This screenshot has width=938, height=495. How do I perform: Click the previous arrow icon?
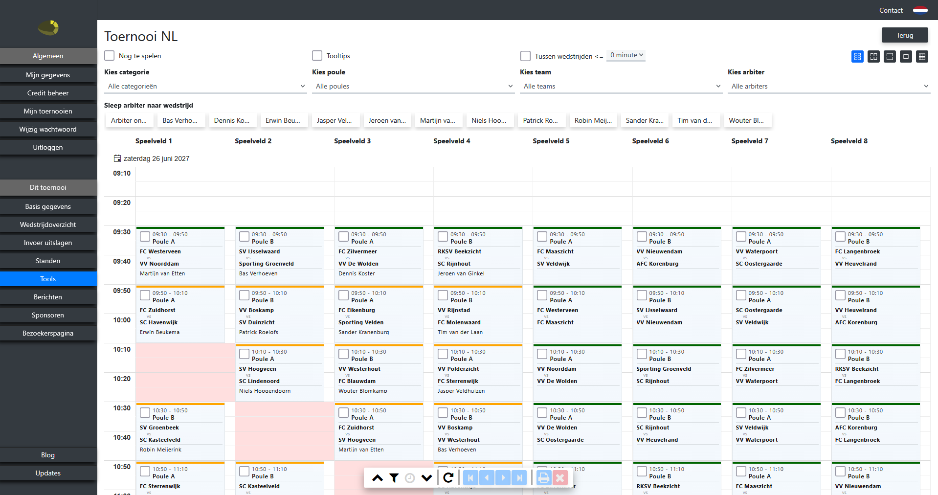[x=487, y=478]
